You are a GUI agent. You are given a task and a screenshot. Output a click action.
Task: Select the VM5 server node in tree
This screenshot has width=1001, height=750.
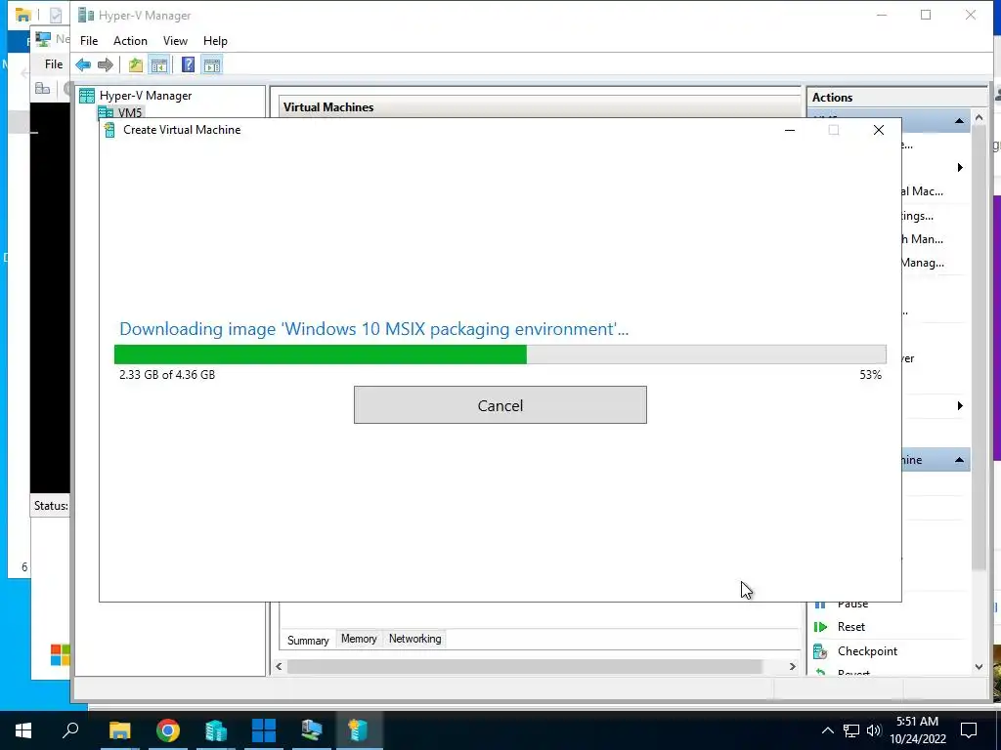(x=130, y=113)
